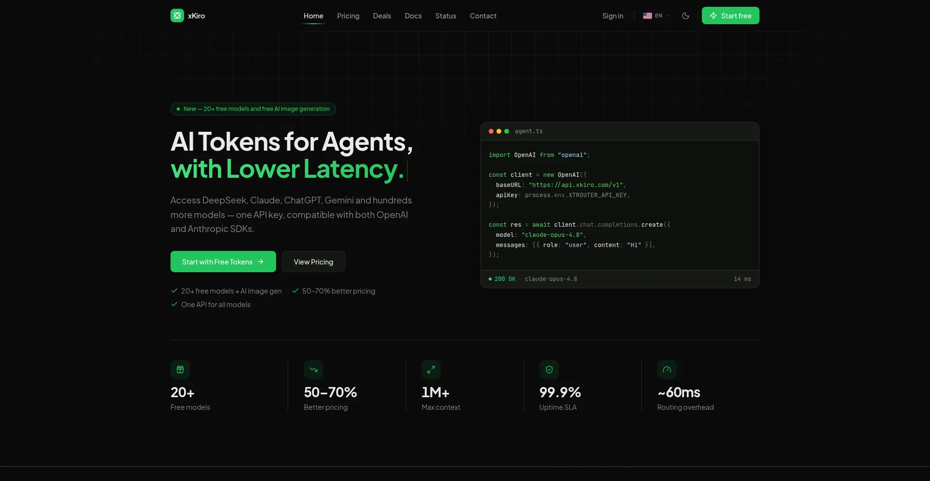This screenshot has height=481, width=930.
Task: Click the arrow icon in Start with Free Tokens
Action: (261, 262)
